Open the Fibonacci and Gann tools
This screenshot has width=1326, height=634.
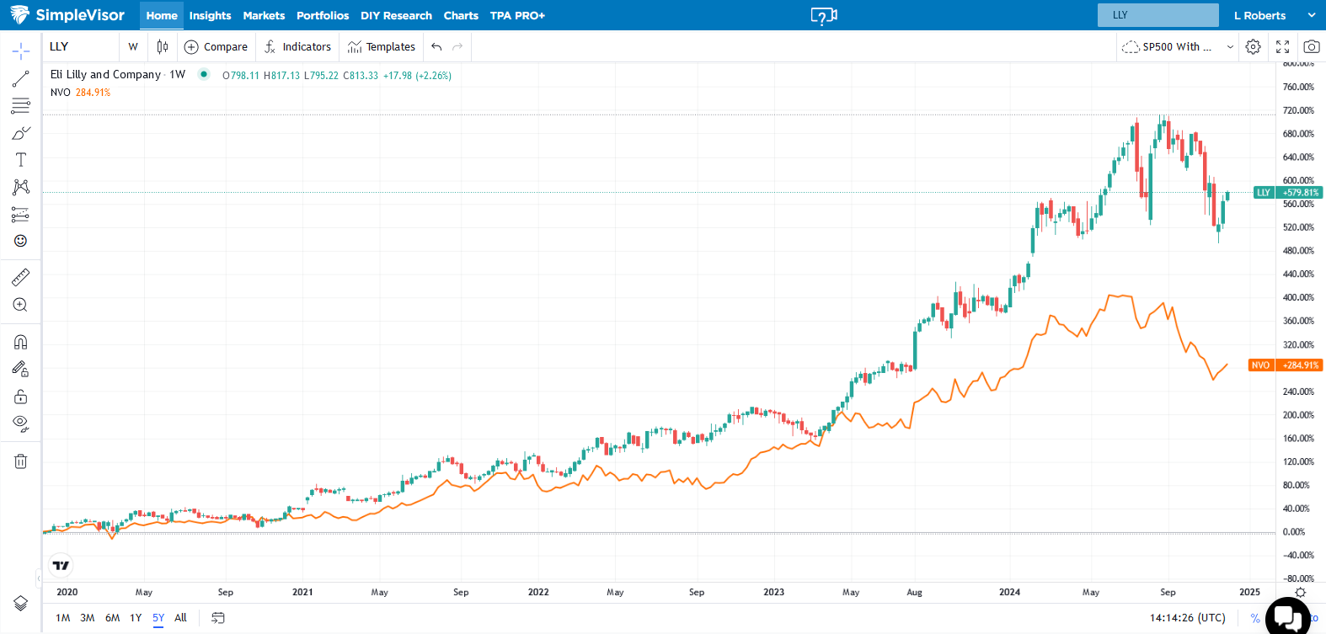click(x=21, y=106)
